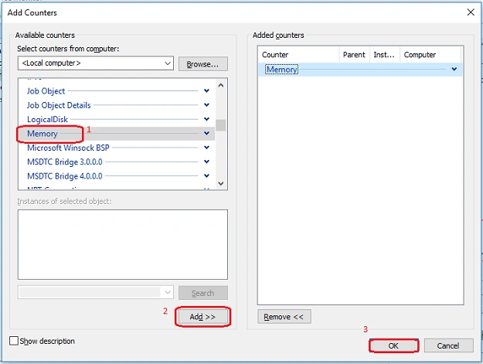The width and height of the screenshot is (483, 364).
Task: Click the Cancel button
Action: click(448, 345)
